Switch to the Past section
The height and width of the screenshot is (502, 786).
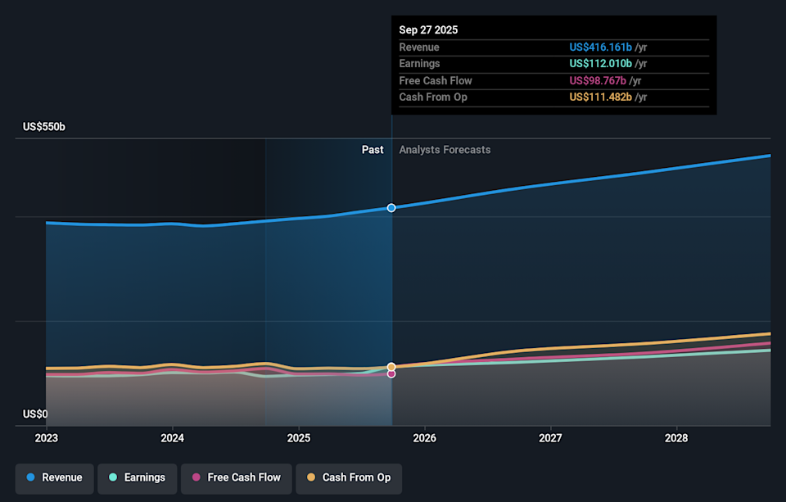(373, 149)
